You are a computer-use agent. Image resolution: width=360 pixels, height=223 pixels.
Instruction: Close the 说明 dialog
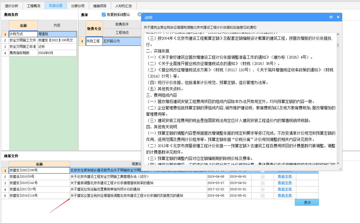point(338,17)
